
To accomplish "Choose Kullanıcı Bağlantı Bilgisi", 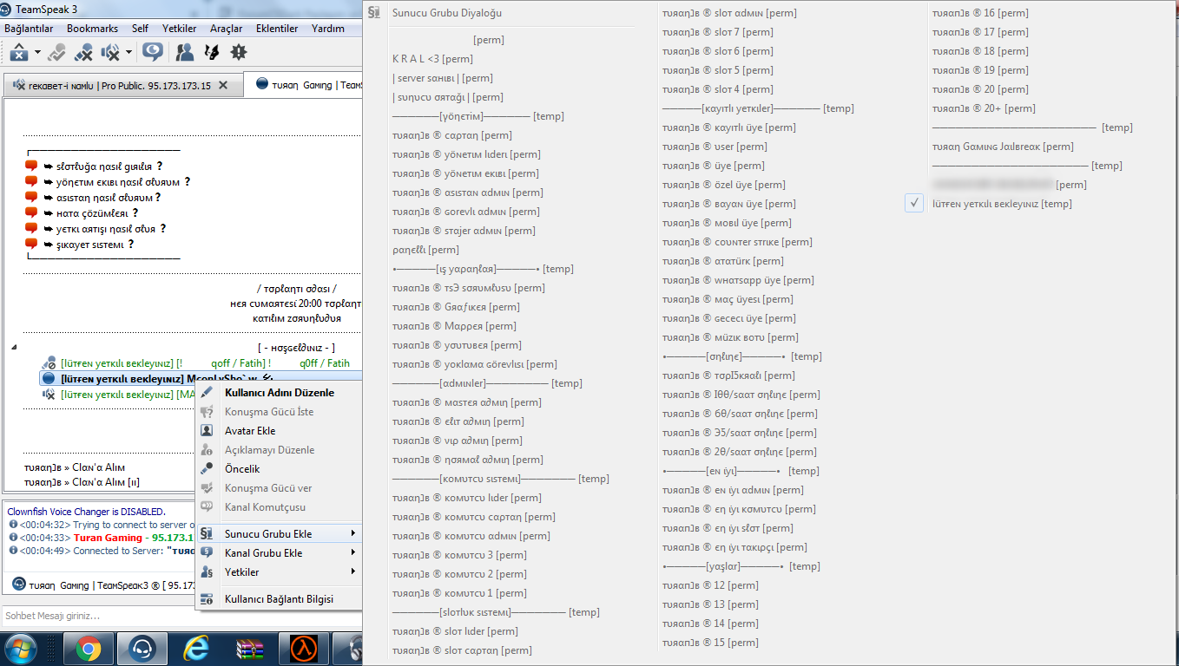I will point(279,599).
